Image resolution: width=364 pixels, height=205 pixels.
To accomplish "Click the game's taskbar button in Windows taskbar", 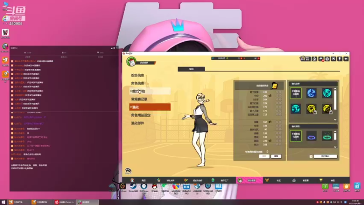I will [x=87, y=202].
